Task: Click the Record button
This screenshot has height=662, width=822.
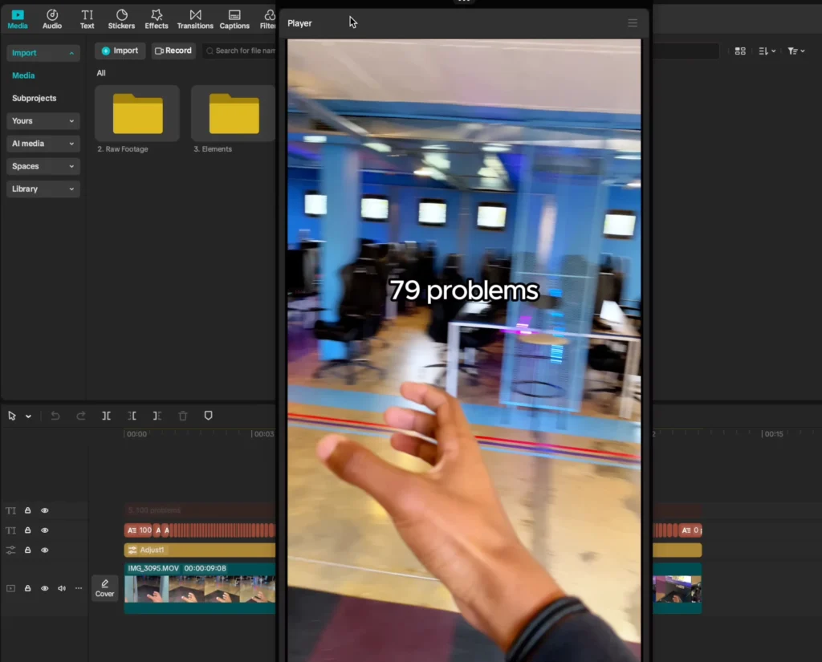Action: tap(173, 51)
